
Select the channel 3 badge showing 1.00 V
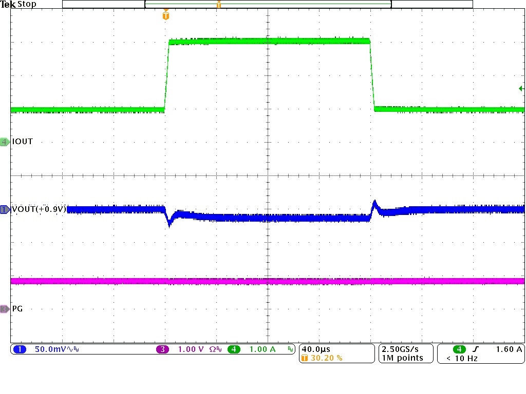coord(163,348)
